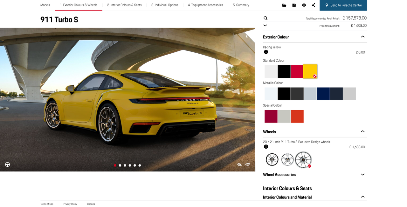407x207 pixels.
Task: Switch to 2. Interior Colours & Seats step
Action: click(x=124, y=5)
